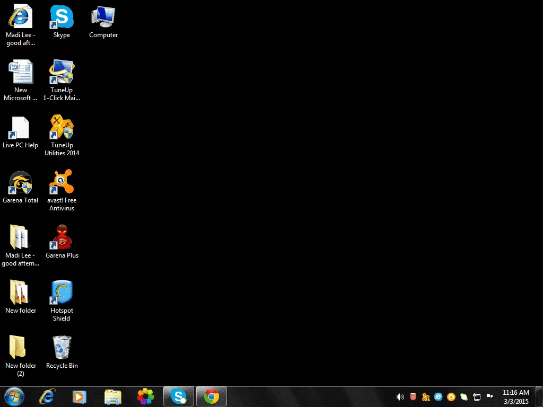This screenshot has width=543, height=407.
Task: Click the red shield tray icon
Action: 413,397
